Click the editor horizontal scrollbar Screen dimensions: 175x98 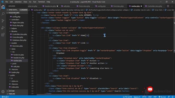click(x=83, y=95)
